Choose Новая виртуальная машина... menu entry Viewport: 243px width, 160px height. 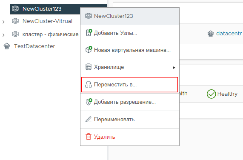[x=130, y=50]
